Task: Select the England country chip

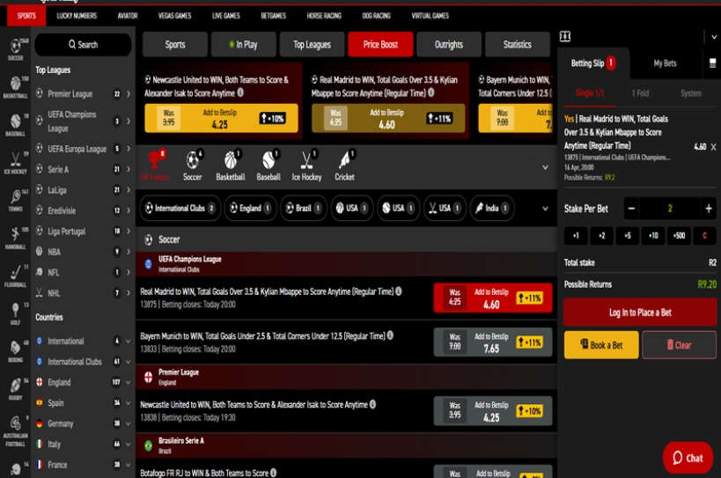Action: coord(251,209)
